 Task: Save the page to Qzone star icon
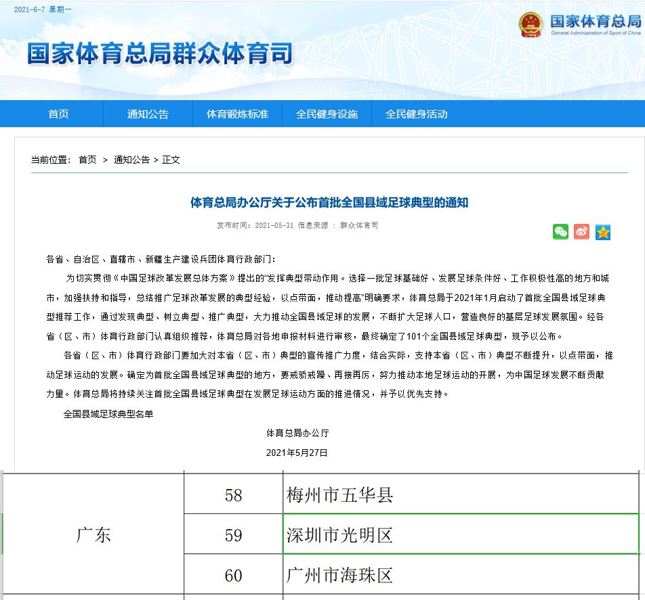click(602, 232)
